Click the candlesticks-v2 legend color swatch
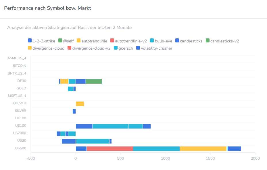 coord(208,40)
